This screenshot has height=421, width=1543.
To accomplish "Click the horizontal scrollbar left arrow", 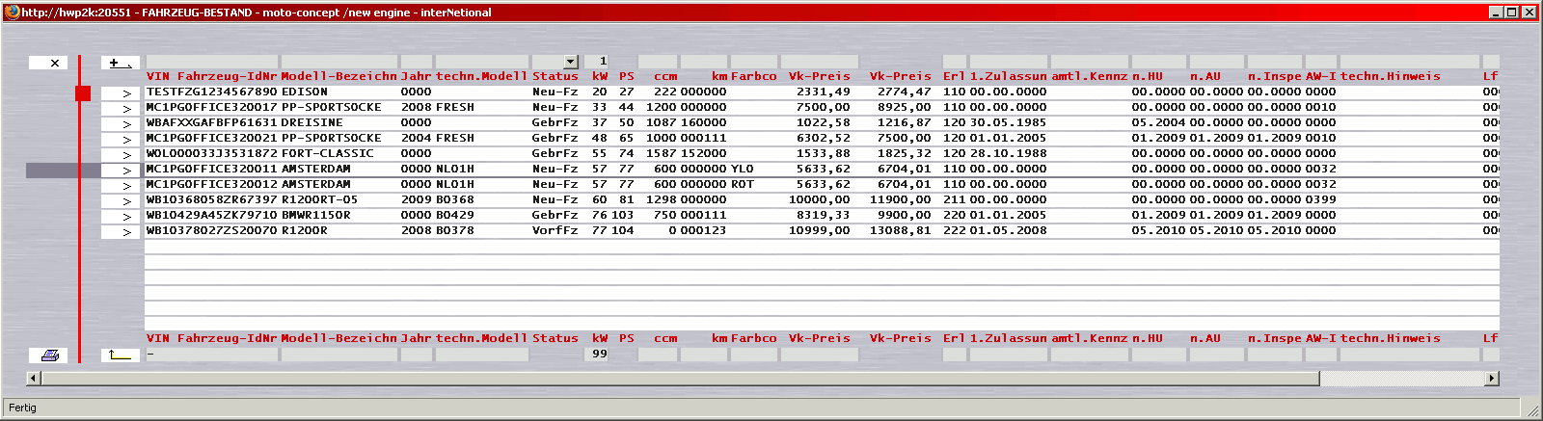I will (34, 379).
